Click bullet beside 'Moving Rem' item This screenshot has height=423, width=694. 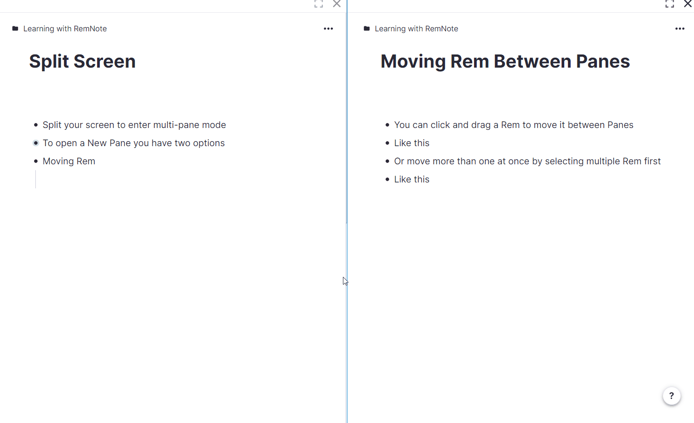pyautogui.click(x=36, y=161)
